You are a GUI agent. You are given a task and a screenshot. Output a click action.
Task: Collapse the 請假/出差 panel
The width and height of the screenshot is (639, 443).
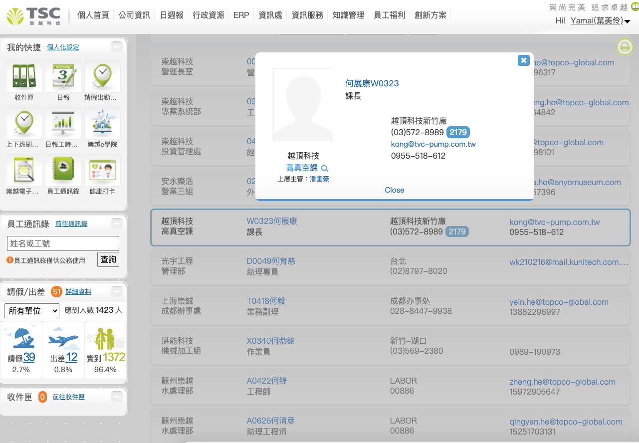pyautogui.click(x=116, y=291)
